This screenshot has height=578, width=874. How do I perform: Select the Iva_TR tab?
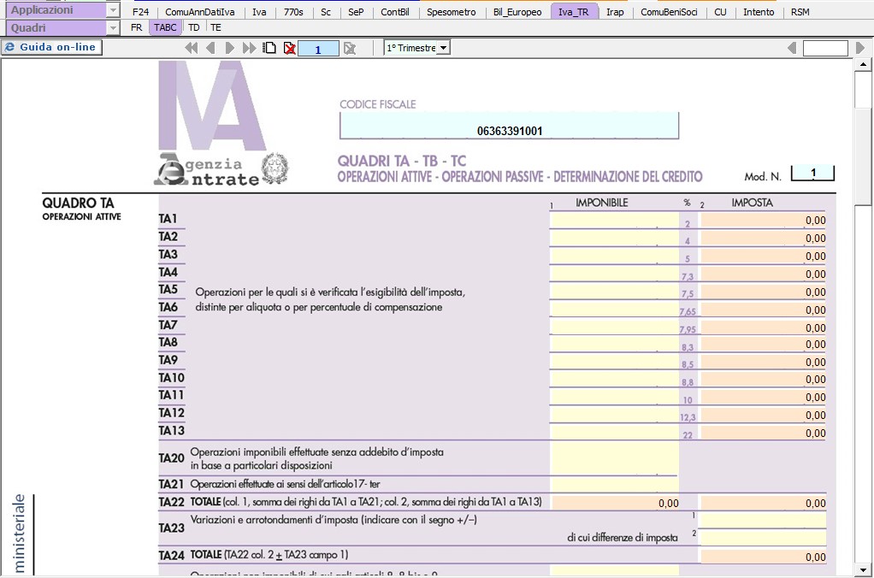[x=574, y=12]
